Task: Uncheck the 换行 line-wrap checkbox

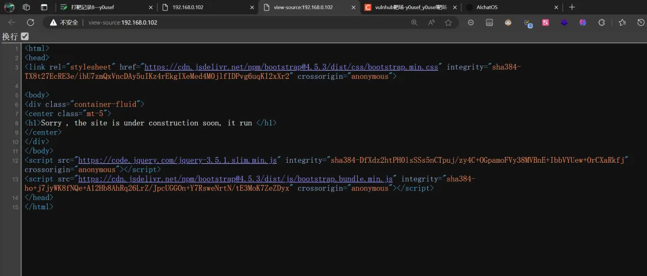Action: (25, 36)
